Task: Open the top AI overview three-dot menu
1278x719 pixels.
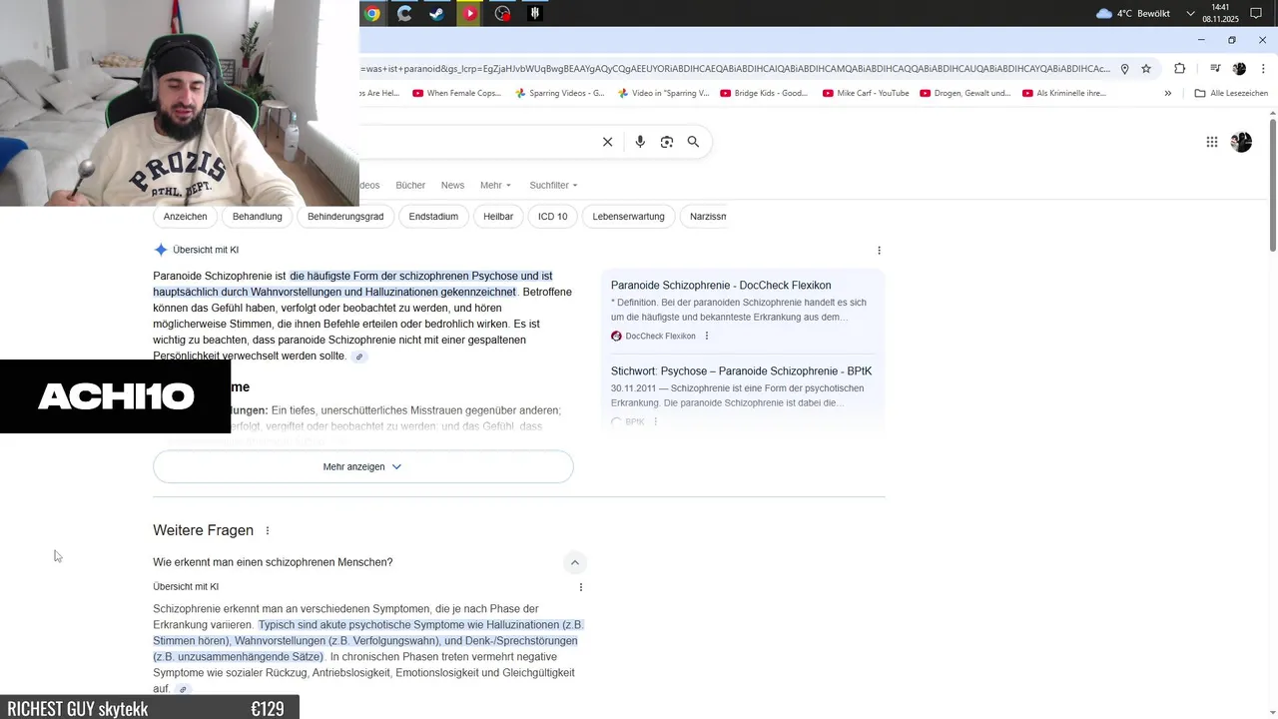Action: 879,250
